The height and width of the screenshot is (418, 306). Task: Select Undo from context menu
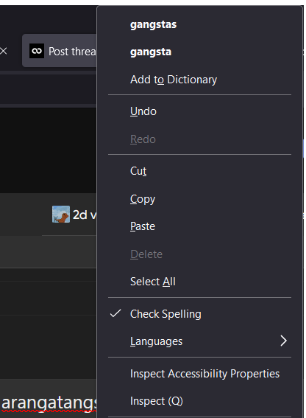click(x=199, y=111)
